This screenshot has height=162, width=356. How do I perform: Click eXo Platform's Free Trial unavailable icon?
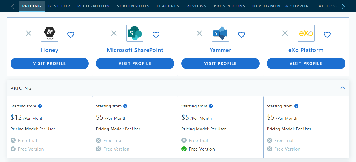270,140
